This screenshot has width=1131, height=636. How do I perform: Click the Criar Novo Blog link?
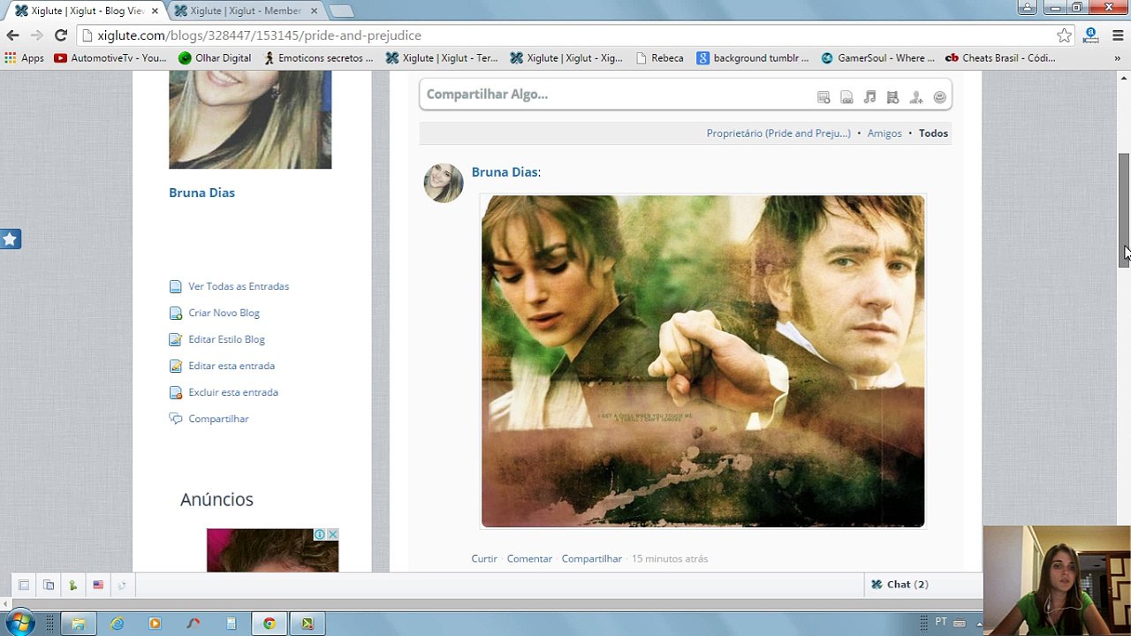[x=224, y=313]
